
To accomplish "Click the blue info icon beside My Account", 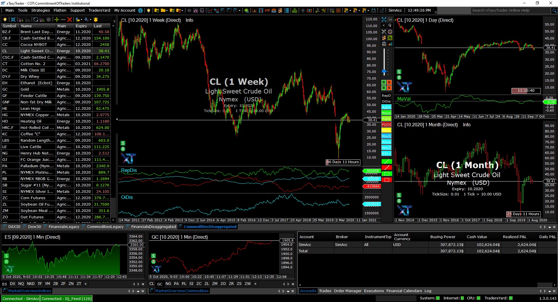I will click(140, 10).
